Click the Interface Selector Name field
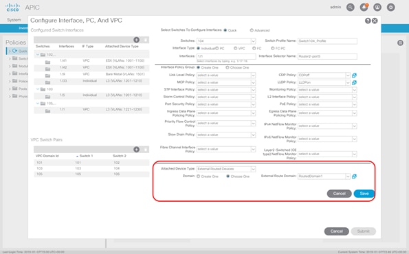409x254 pixels. [327, 56]
